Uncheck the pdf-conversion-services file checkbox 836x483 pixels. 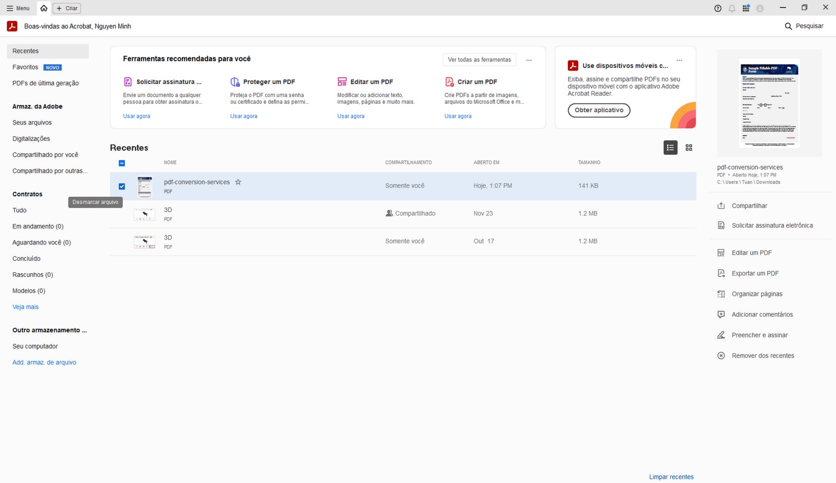pos(122,186)
